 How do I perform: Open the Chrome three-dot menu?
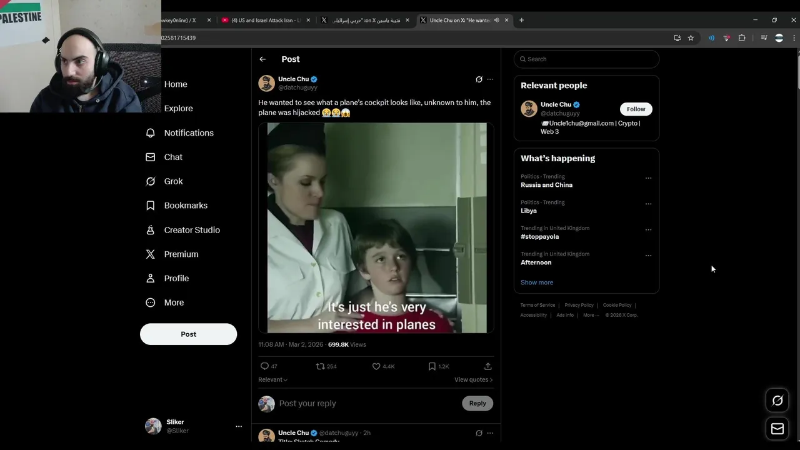point(794,38)
